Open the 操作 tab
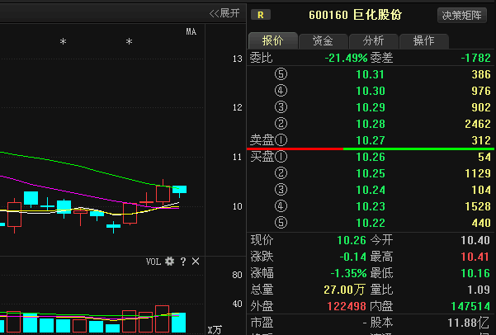Image resolution: width=496 pixels, height=335 pixels. [x=424, y=40]
